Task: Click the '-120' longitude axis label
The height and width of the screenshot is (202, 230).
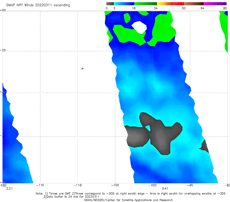Action: coord(3,185)
